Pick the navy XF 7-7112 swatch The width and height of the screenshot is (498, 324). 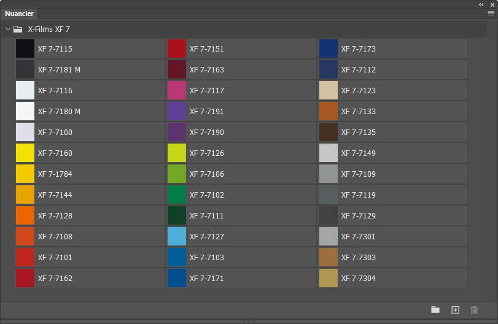click(x=329, y=69)
